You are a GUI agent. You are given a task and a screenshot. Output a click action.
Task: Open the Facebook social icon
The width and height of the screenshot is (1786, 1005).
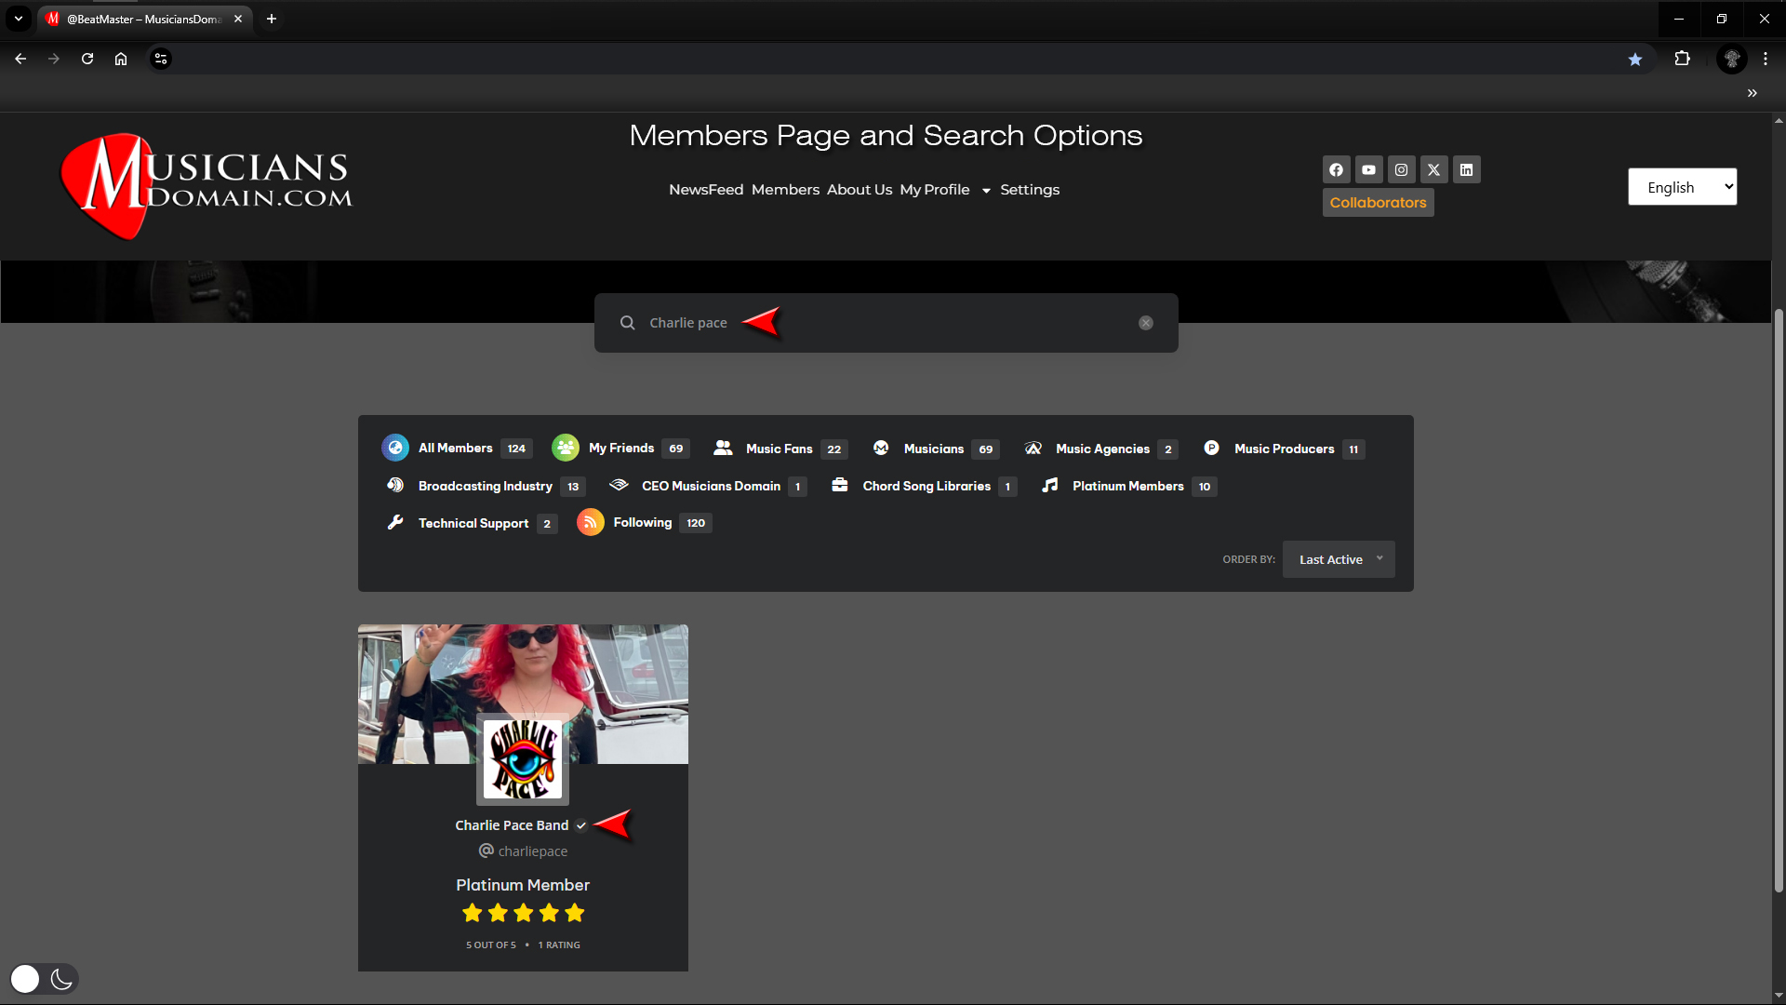tap(1336, 169)
